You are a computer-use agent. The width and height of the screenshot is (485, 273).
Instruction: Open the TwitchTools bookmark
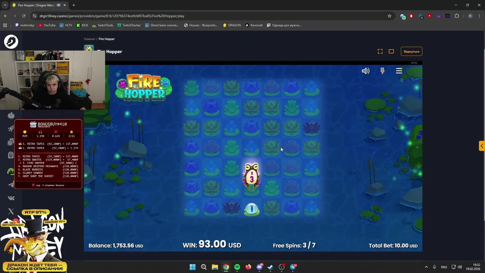(102, 25)
